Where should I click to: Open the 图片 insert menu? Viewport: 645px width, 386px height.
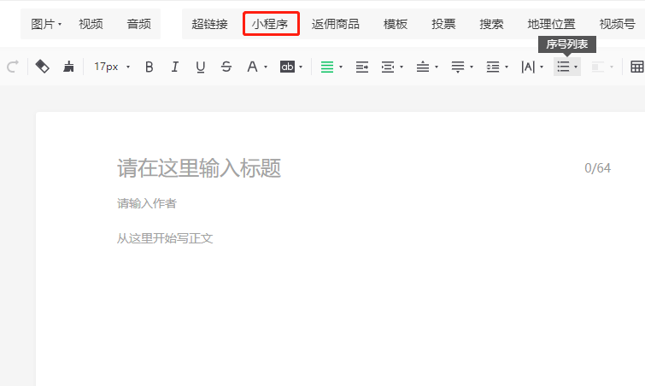tap(46, 24)
